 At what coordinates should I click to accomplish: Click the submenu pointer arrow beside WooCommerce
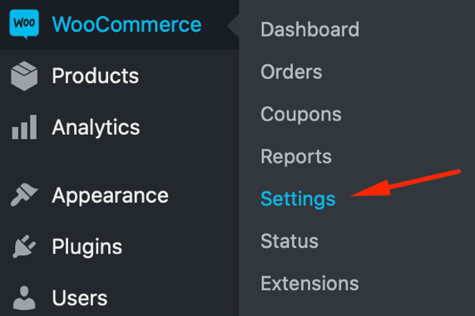tap(233, 26)
